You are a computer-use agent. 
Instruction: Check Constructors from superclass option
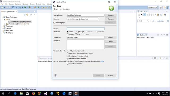point(67,56)
